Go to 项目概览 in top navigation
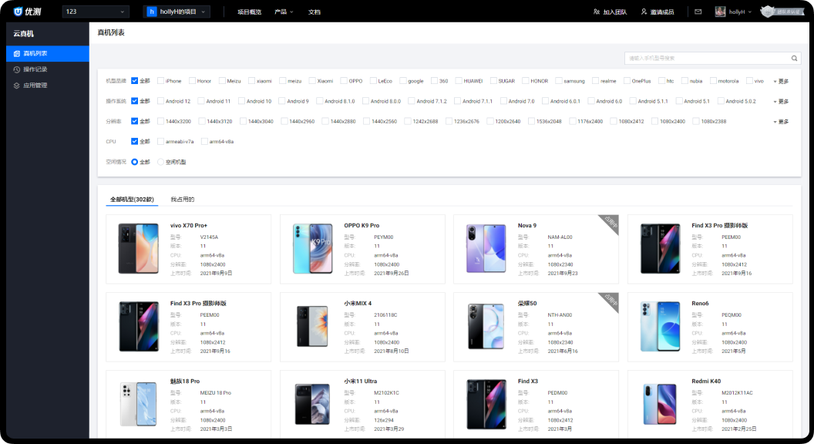814x444 pixels. 249,12
